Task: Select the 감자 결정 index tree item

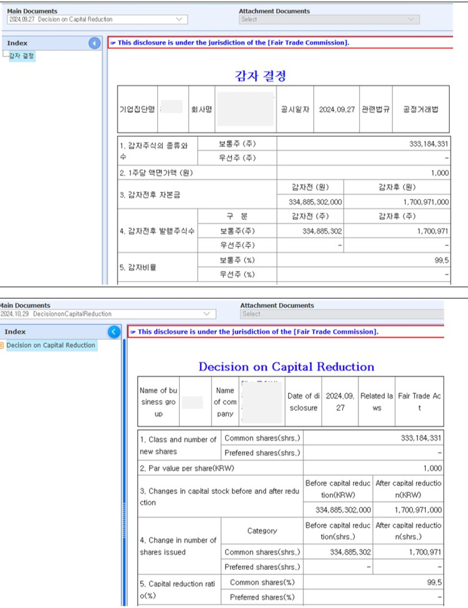Action: (x=21, y=57)
